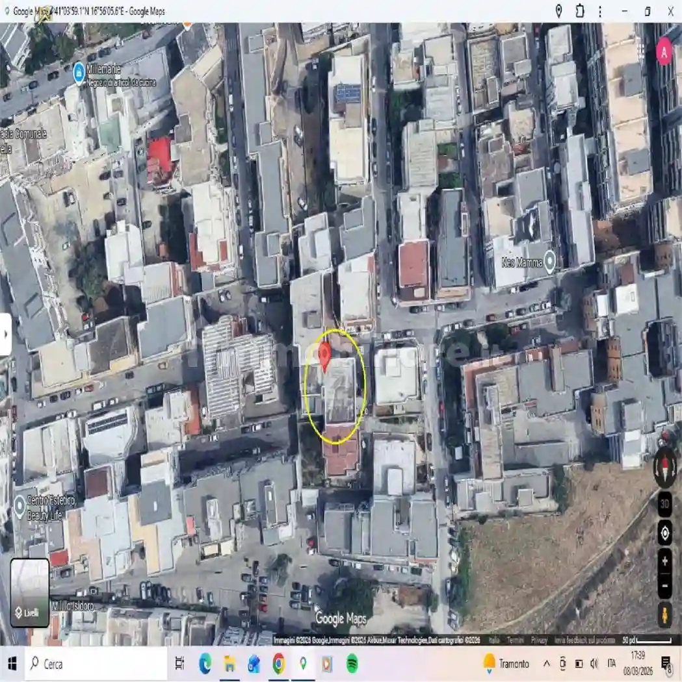Open the Privacy link in footer

[x=539, y=640]
